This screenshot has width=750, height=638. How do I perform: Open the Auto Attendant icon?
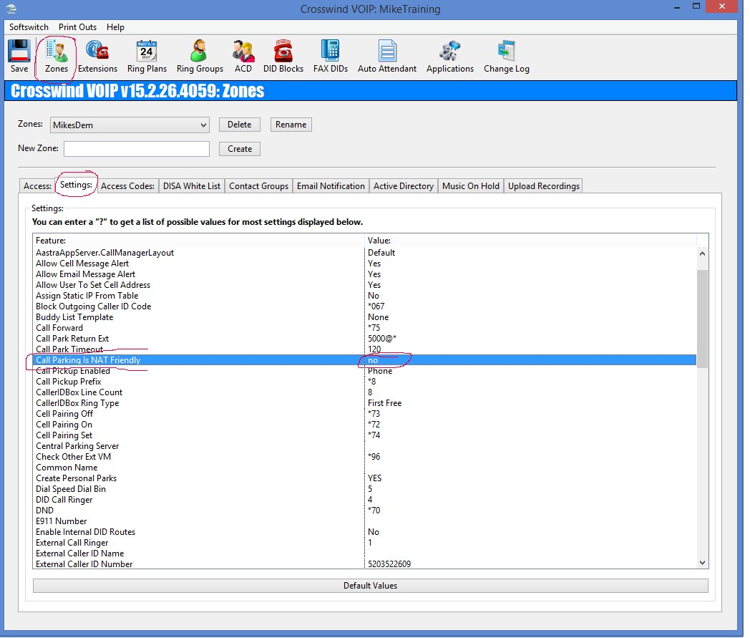pyautogui.click(x=387, y=55)
